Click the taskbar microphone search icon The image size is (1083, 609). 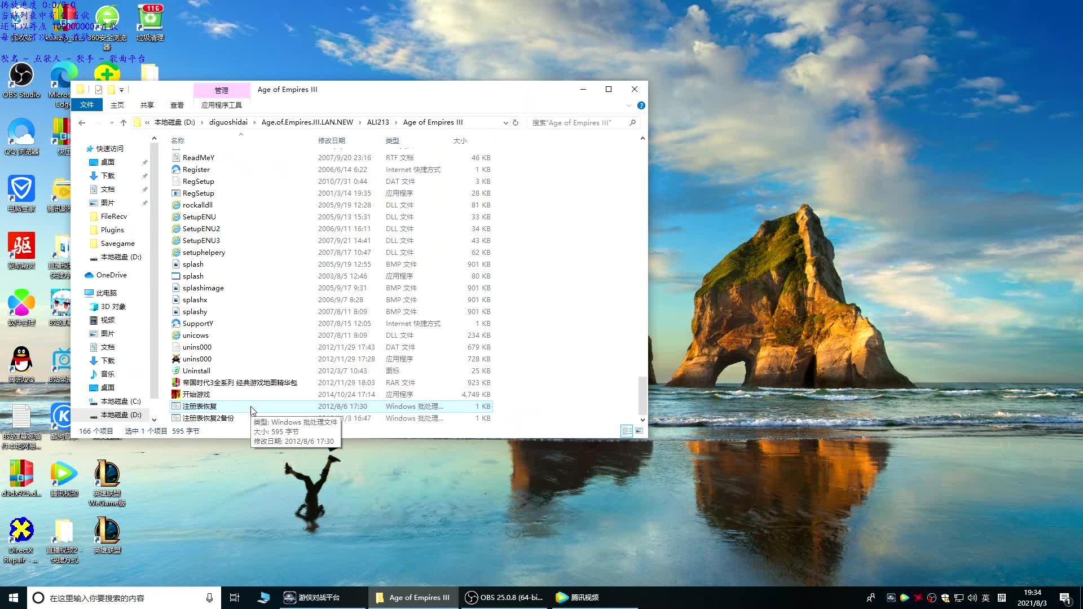(209, 598)
